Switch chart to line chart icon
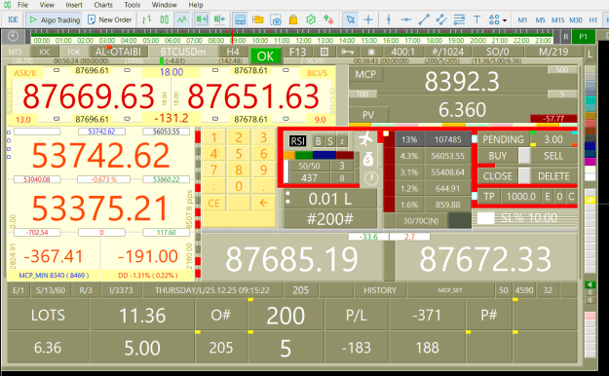Viewport: 609px width, 376px height. [182, 19]
